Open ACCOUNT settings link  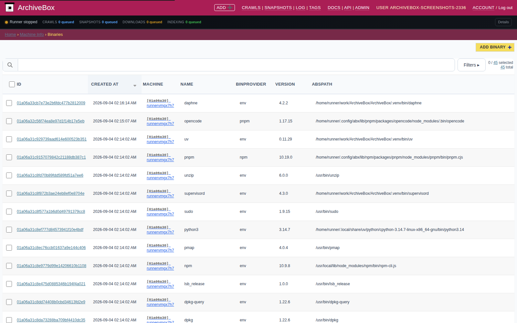tap(483, 7)
